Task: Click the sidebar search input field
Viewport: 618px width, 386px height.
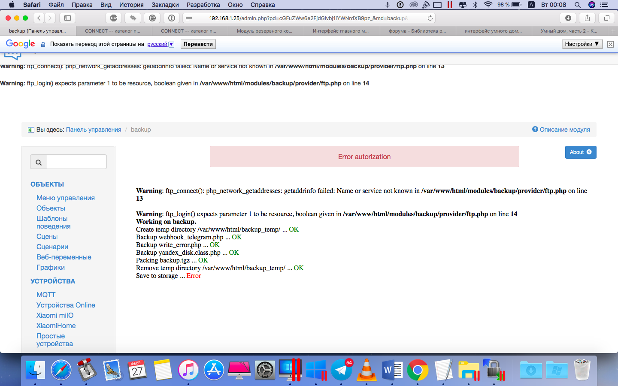Action: click(x=76, y=162)
